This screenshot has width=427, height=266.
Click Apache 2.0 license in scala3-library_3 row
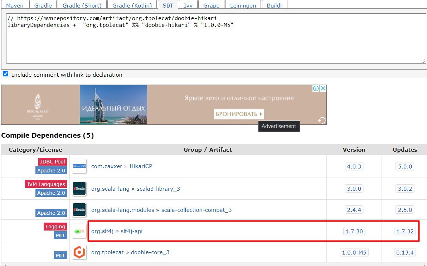pyautogui.click(x=51, y=193)
